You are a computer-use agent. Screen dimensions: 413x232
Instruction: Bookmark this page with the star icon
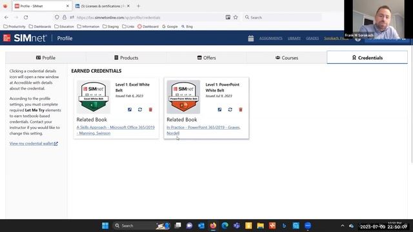click(236, 17)
